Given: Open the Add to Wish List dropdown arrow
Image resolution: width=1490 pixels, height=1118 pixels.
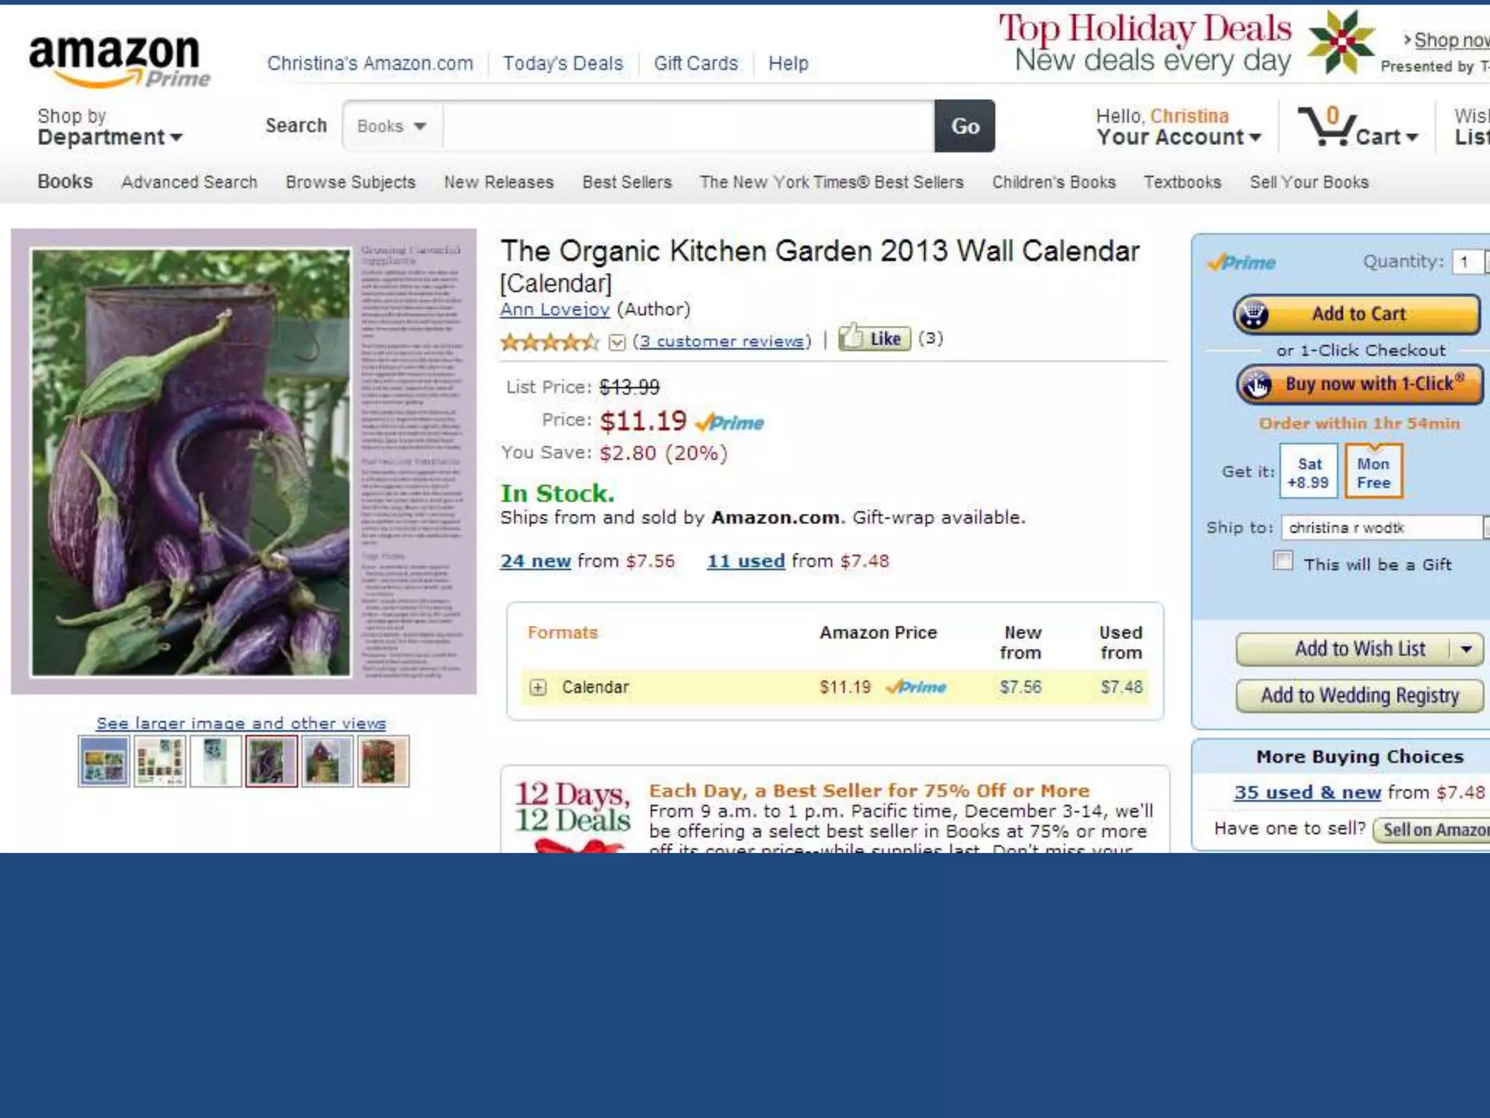Looking at the screenshot, I should [1466, 649].
